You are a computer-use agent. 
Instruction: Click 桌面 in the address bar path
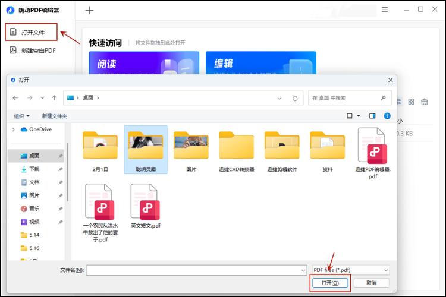[x=88, y=98]
